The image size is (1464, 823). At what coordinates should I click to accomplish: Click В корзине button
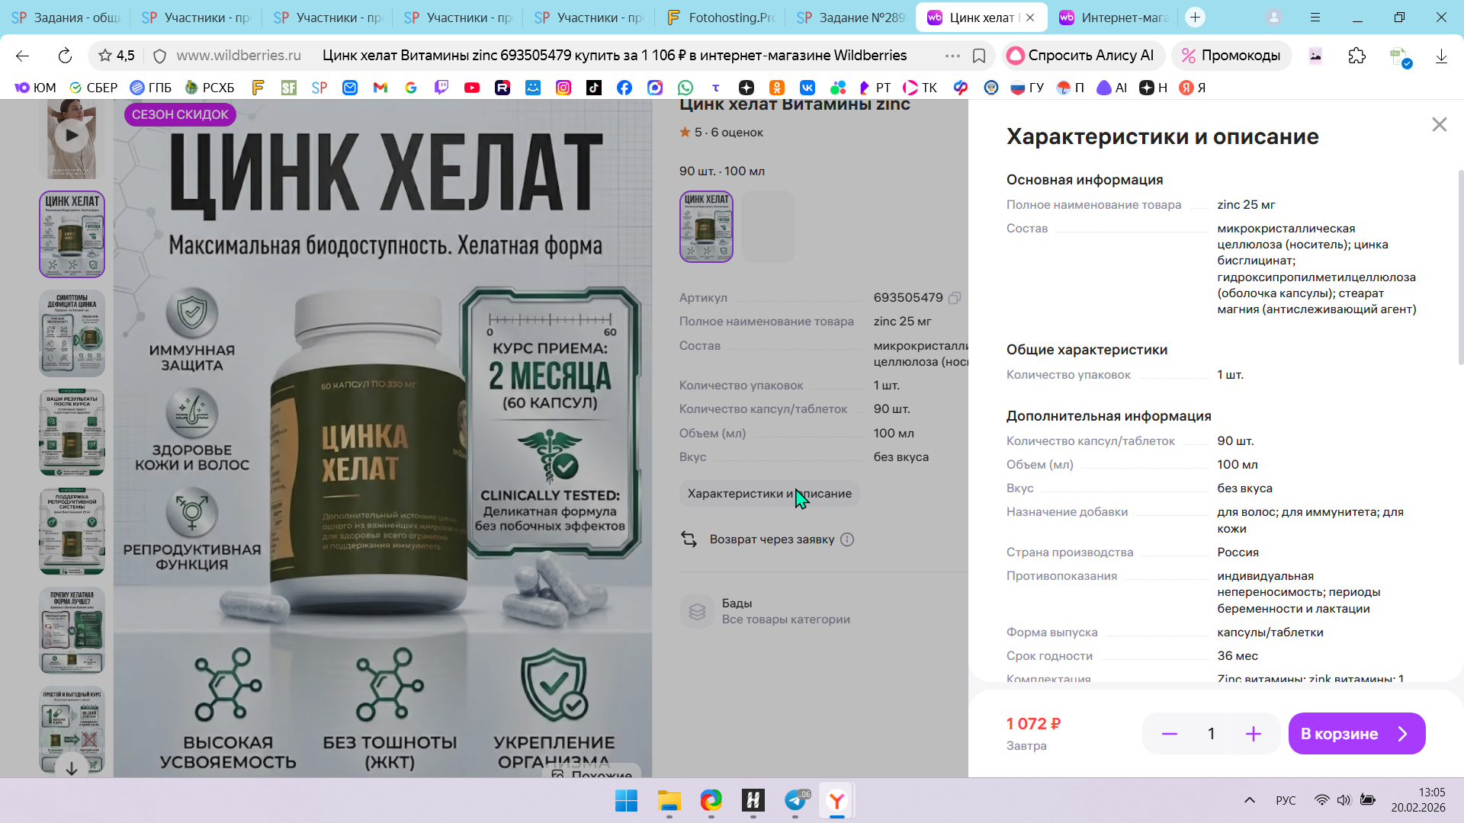[x=1356, y=734]
